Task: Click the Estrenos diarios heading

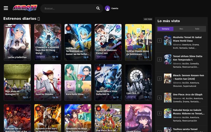Action: (21, 18)
